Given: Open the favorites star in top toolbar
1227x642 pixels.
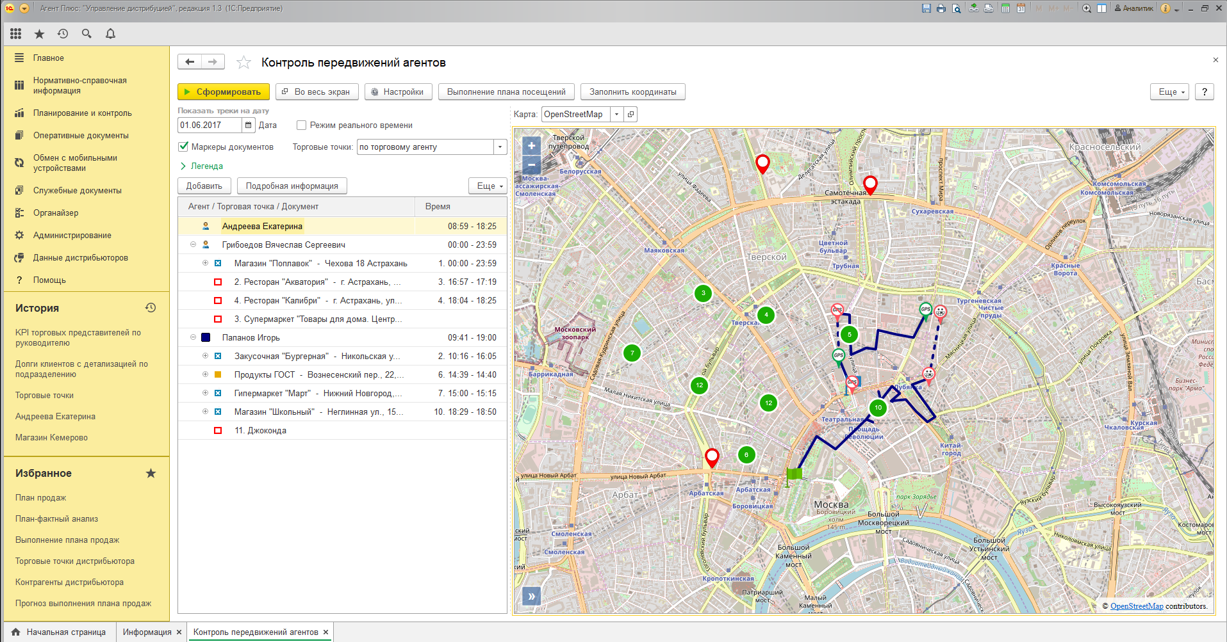Looking at the screenshot, I should click(39, 34).
